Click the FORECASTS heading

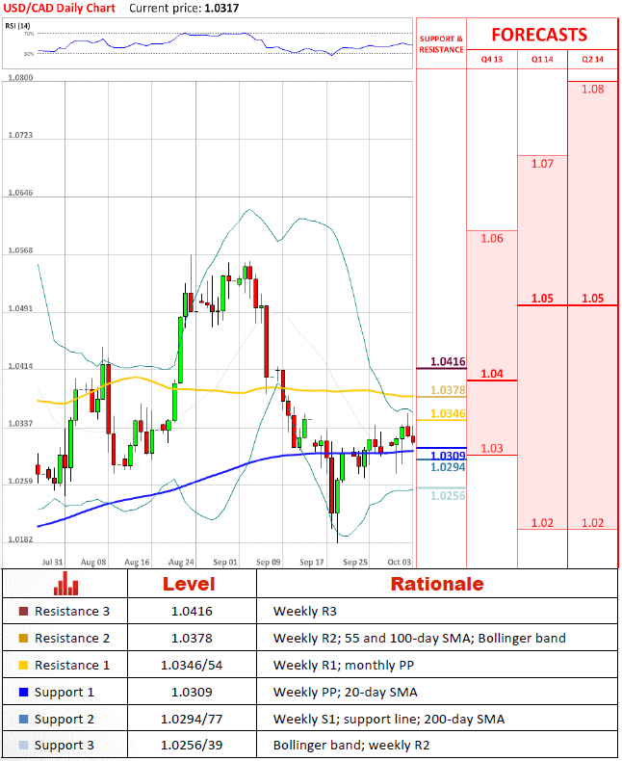pos(539,35)
